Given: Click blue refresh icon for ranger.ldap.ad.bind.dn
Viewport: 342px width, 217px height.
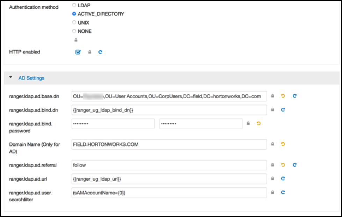Looking at the screenshot, I should click(x=283, y=110).
